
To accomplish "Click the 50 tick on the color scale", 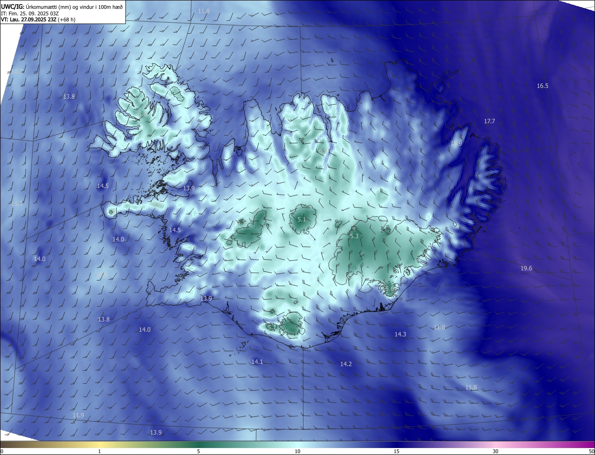I will [591, 451].
